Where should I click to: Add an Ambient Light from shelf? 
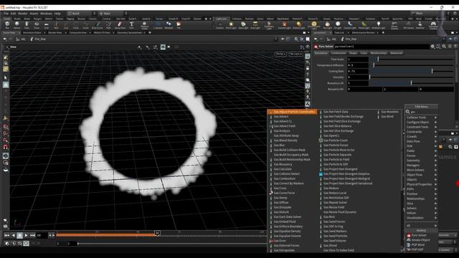click(379, 25)
